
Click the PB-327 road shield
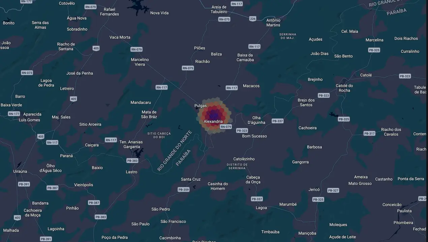(333, 190)
